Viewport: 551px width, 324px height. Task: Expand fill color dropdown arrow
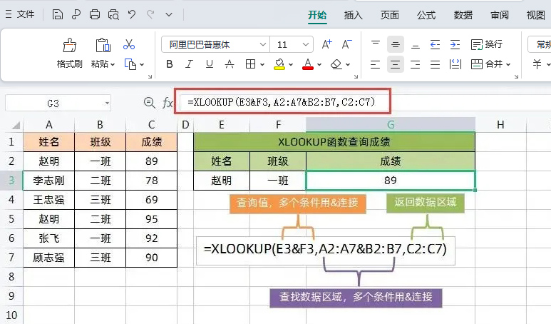[291, 64]
